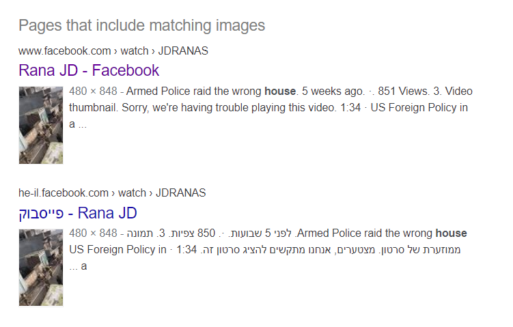Click "JDRANAS" breadcrumb in second result

point(180,193)
